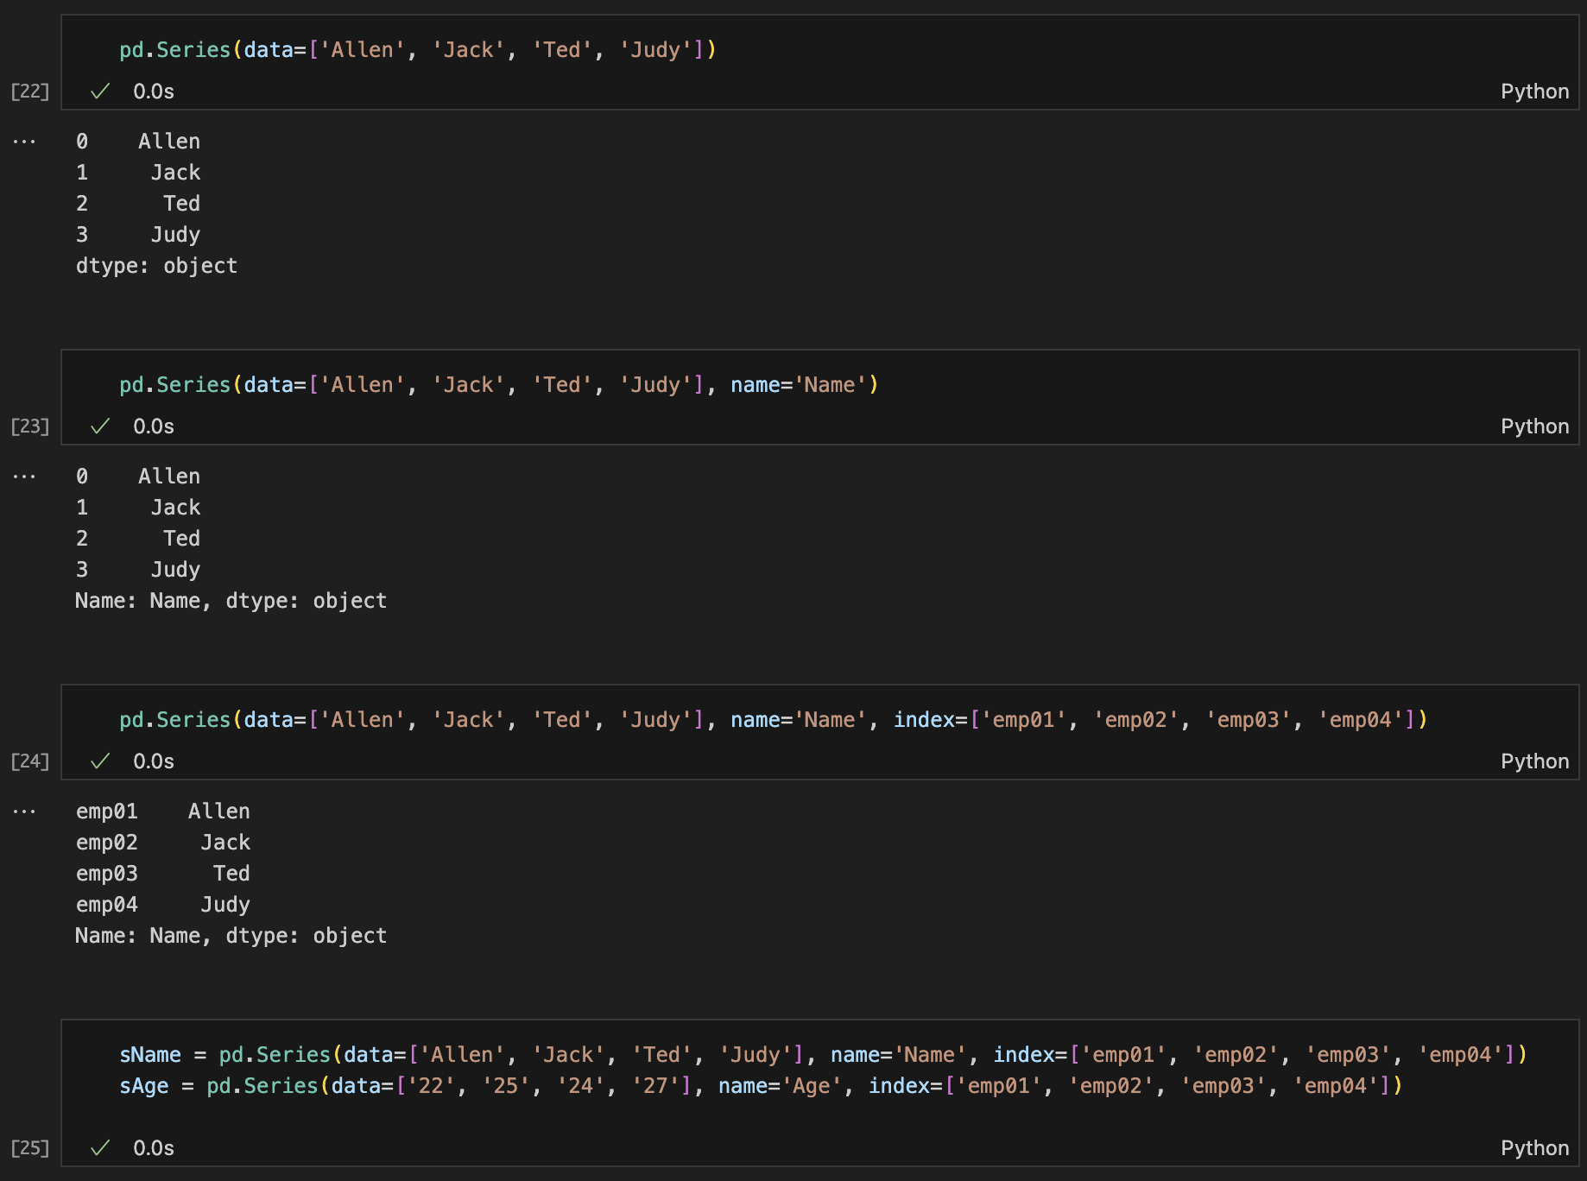Click the success checkmark in cell 24

coord(100,761)
